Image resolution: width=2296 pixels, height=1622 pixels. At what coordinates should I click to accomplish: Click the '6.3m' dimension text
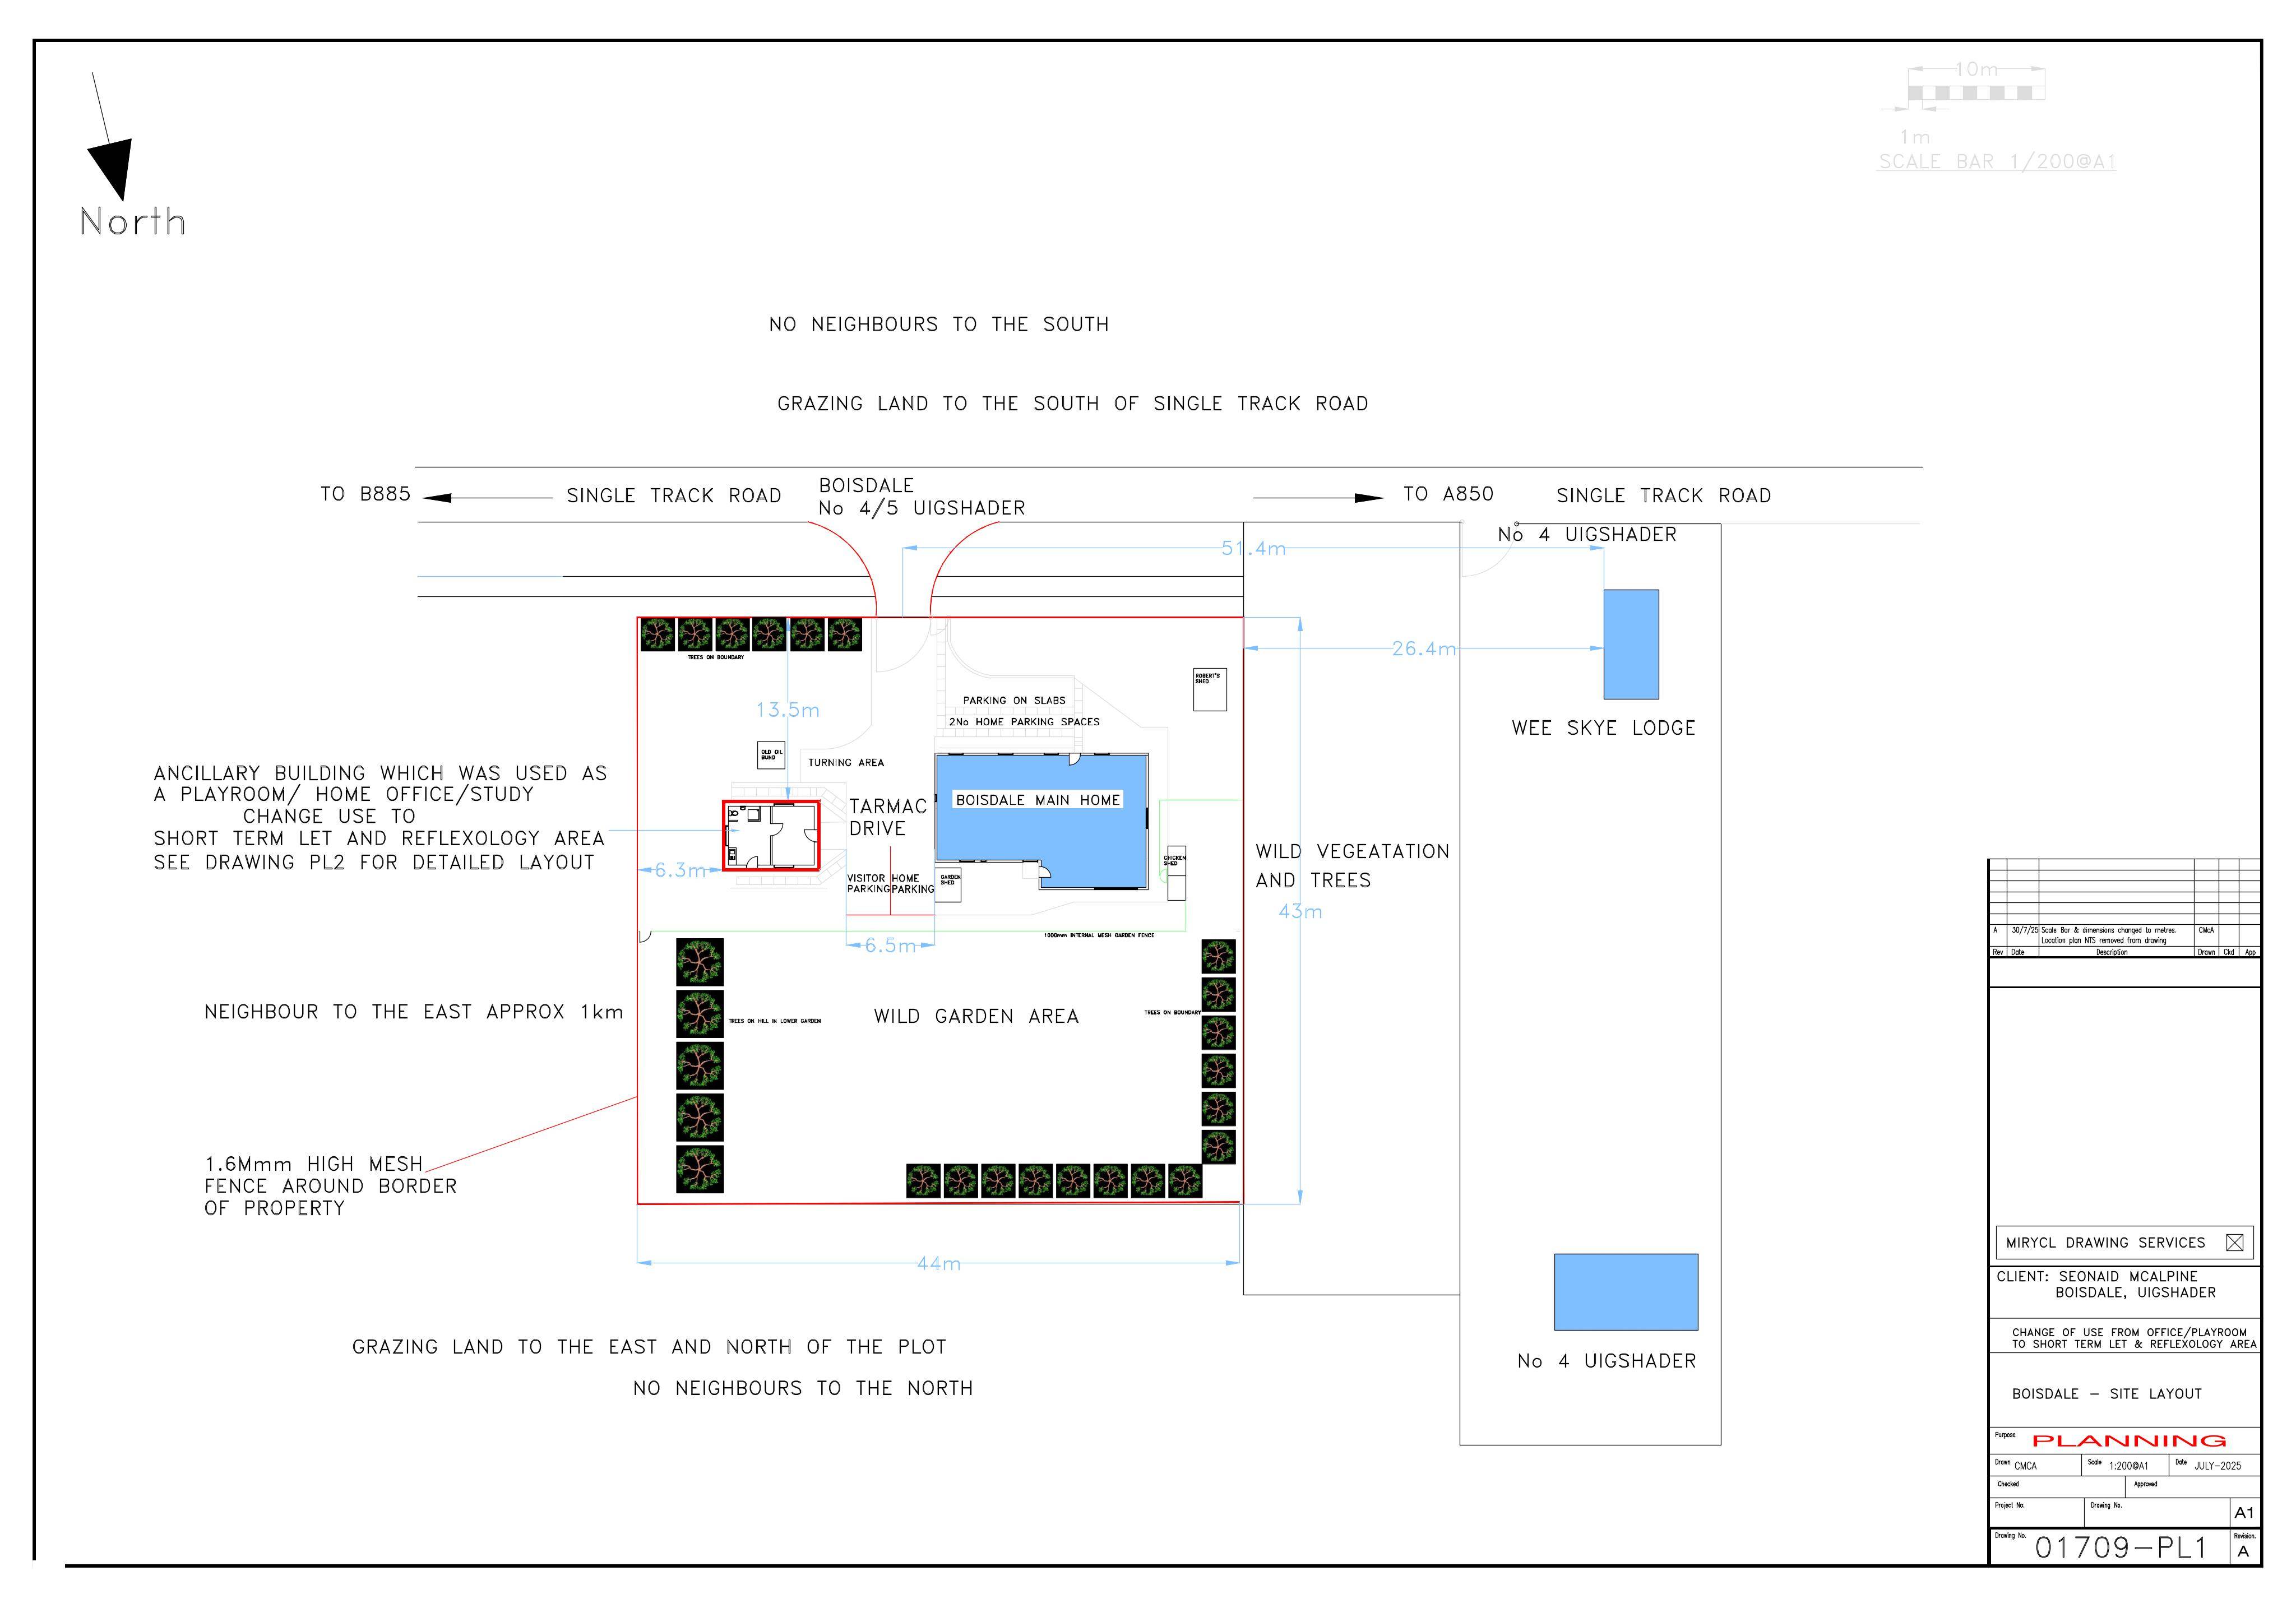(x=680, y=870)
